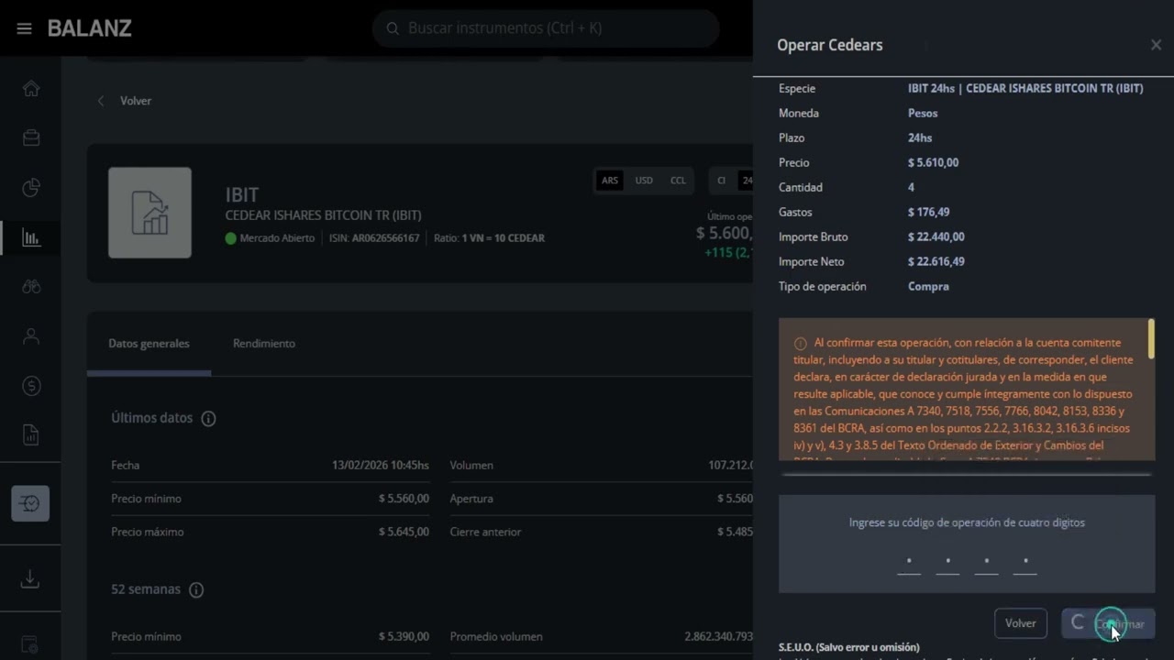
Task: Open the binoculars sidebar icon
Action: coord(31,287)
